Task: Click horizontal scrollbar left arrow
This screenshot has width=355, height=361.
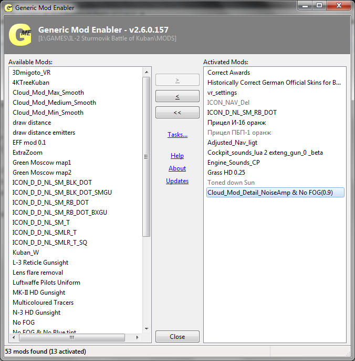Action: (14, 337)
